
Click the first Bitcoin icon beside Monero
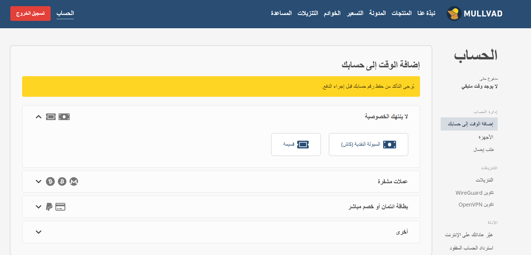point(62,181)
